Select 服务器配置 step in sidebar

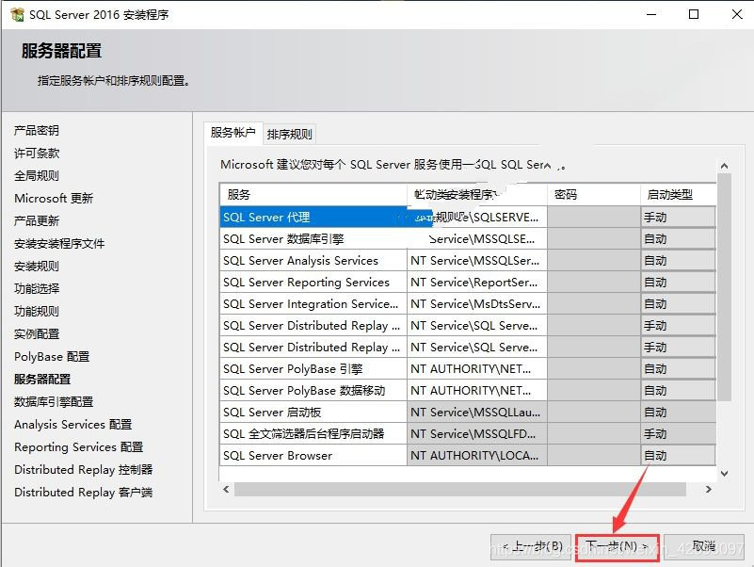point(42,380)
